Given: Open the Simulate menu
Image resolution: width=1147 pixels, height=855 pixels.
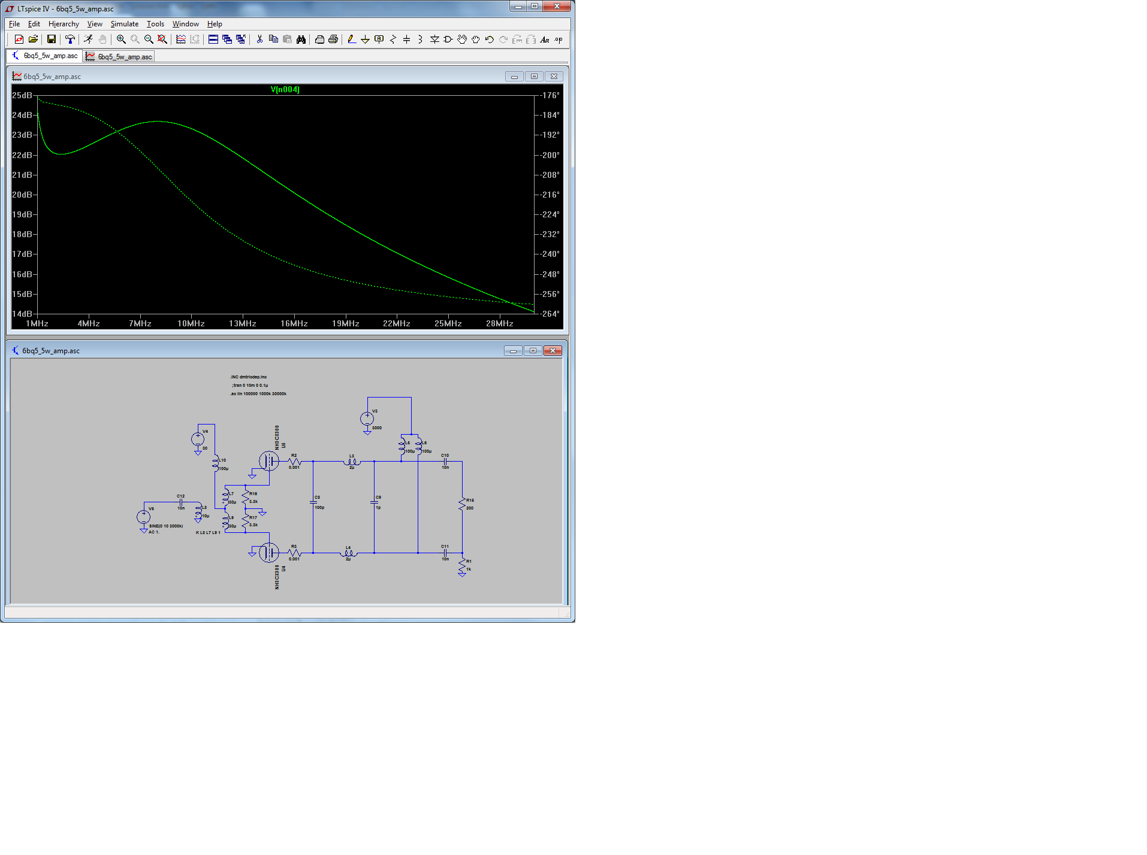Looking at the screenshot, I should pyautogui.click(x=125, y=24).
